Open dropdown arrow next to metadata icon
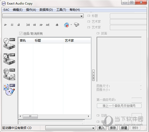 [71, 25]
